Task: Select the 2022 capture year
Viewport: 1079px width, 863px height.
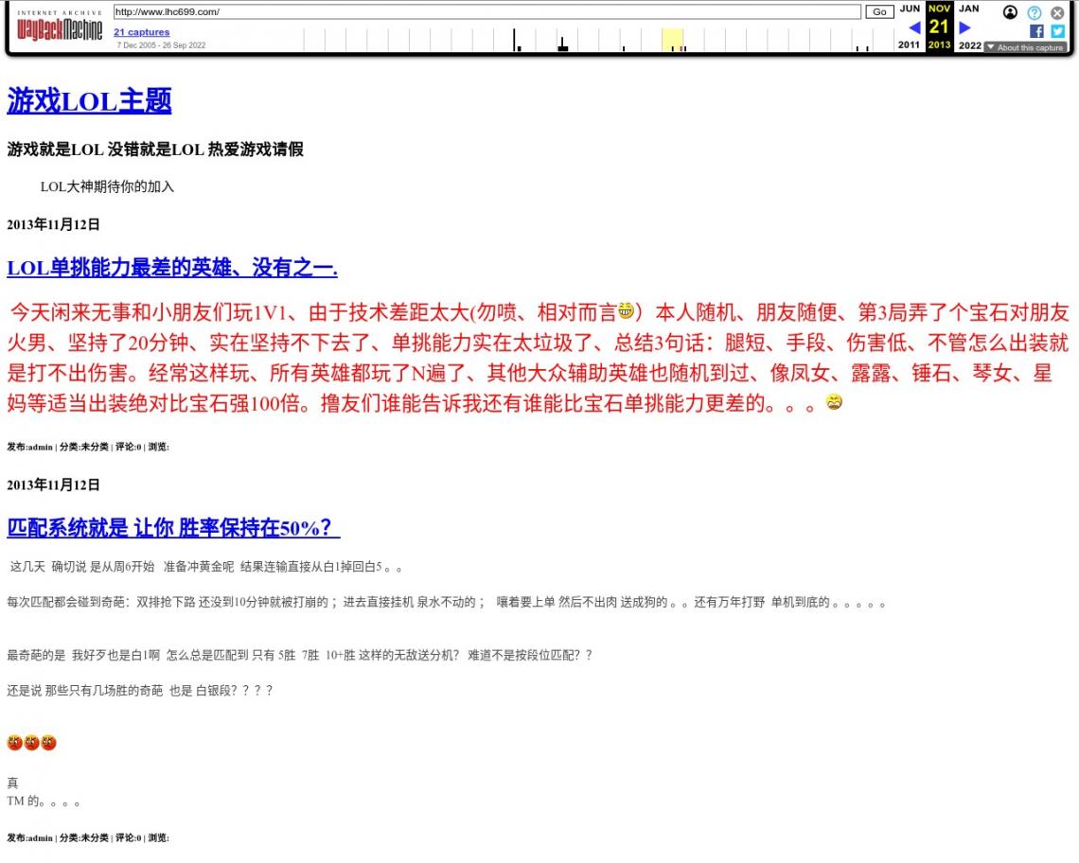Action: pos(969,45)
